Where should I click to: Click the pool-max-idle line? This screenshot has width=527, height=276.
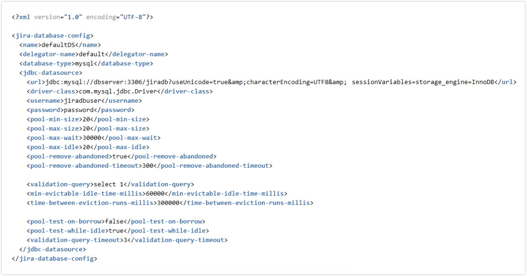pyautogui.click(x=88, y=147)
